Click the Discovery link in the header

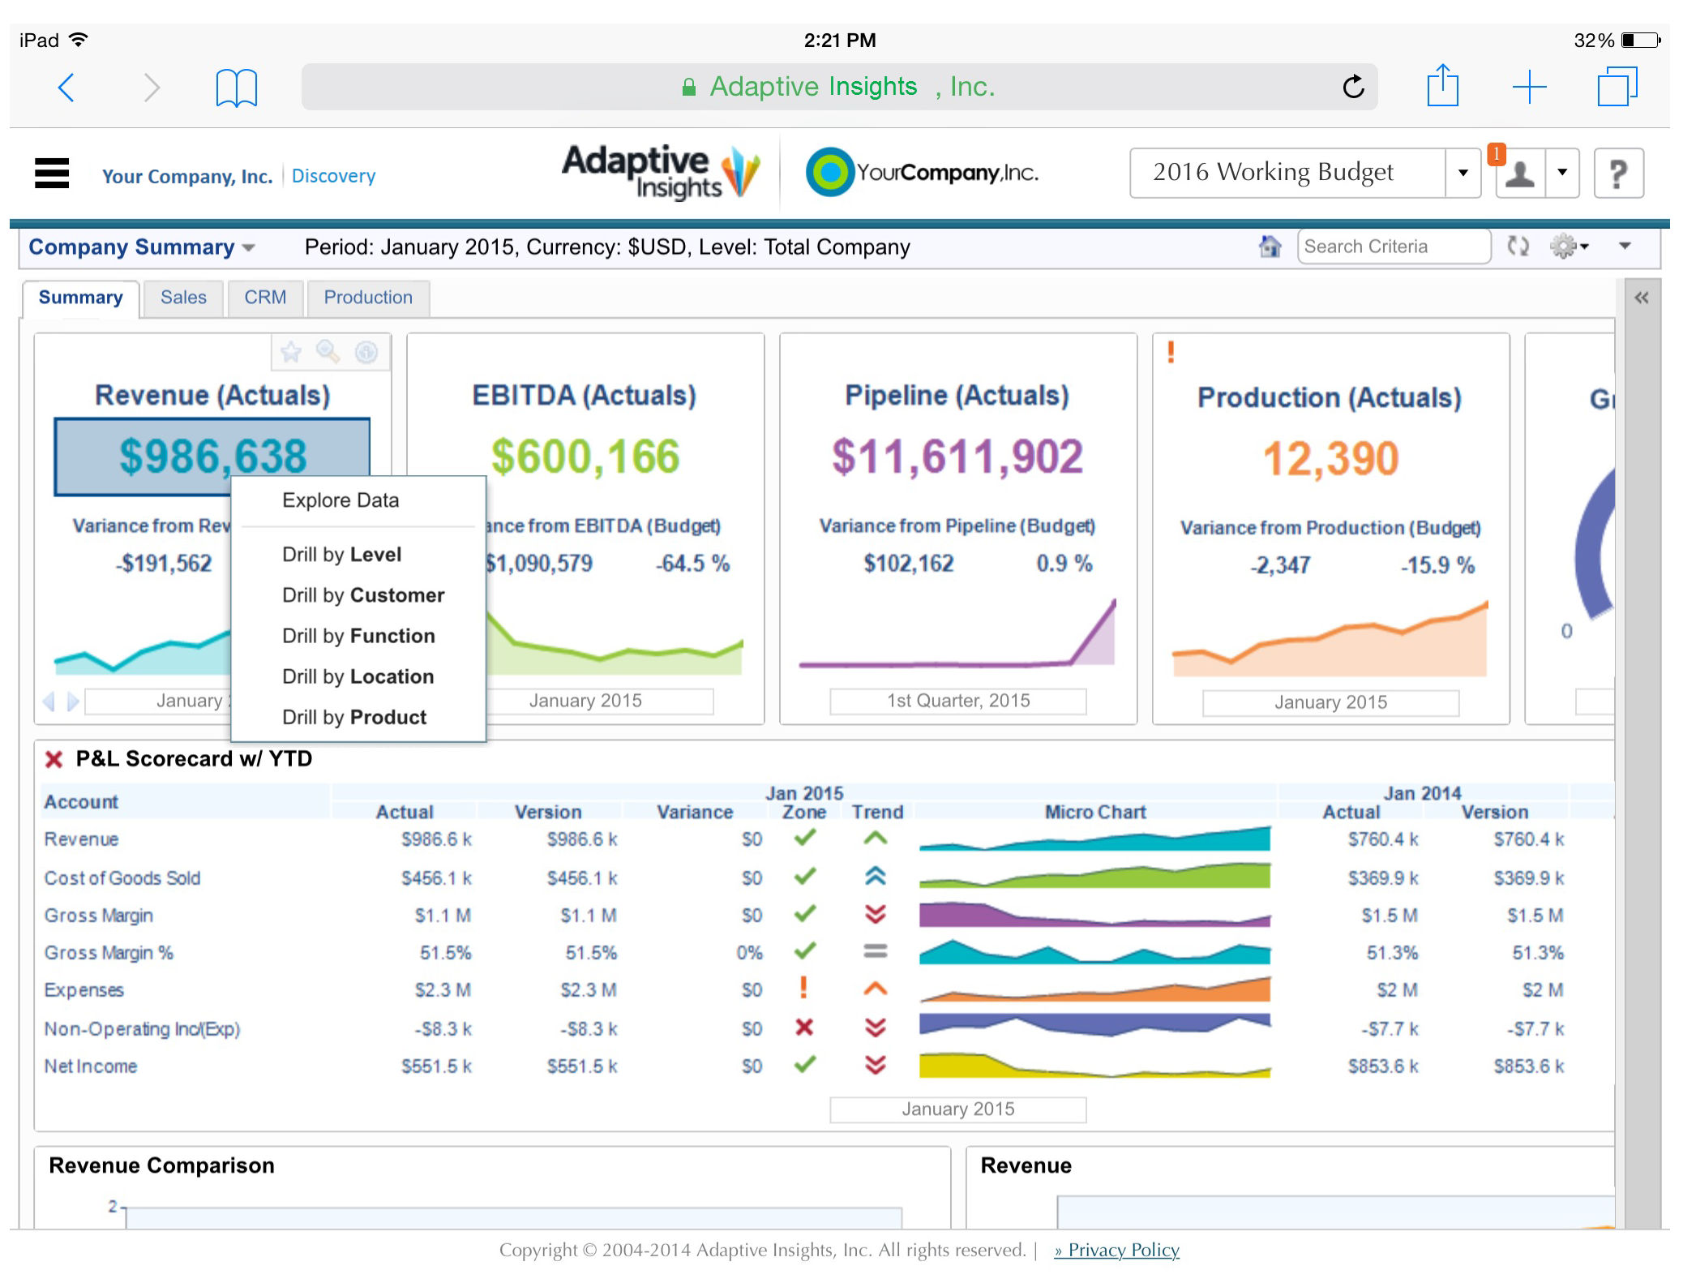tap(333, 176)
